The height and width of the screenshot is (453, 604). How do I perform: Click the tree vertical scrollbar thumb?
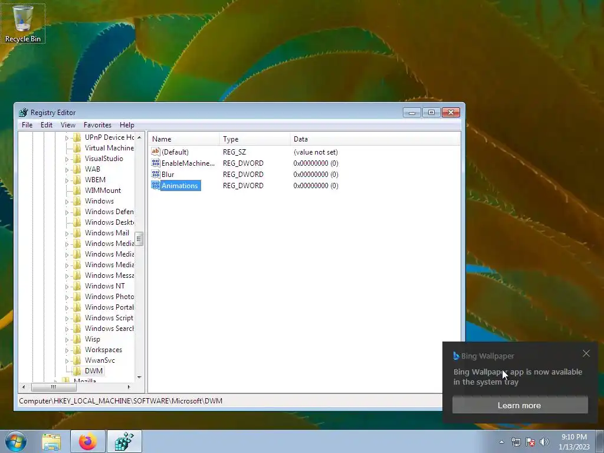click(139, 239)
